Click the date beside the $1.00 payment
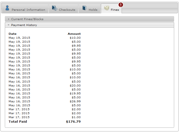 click(19, 117)
